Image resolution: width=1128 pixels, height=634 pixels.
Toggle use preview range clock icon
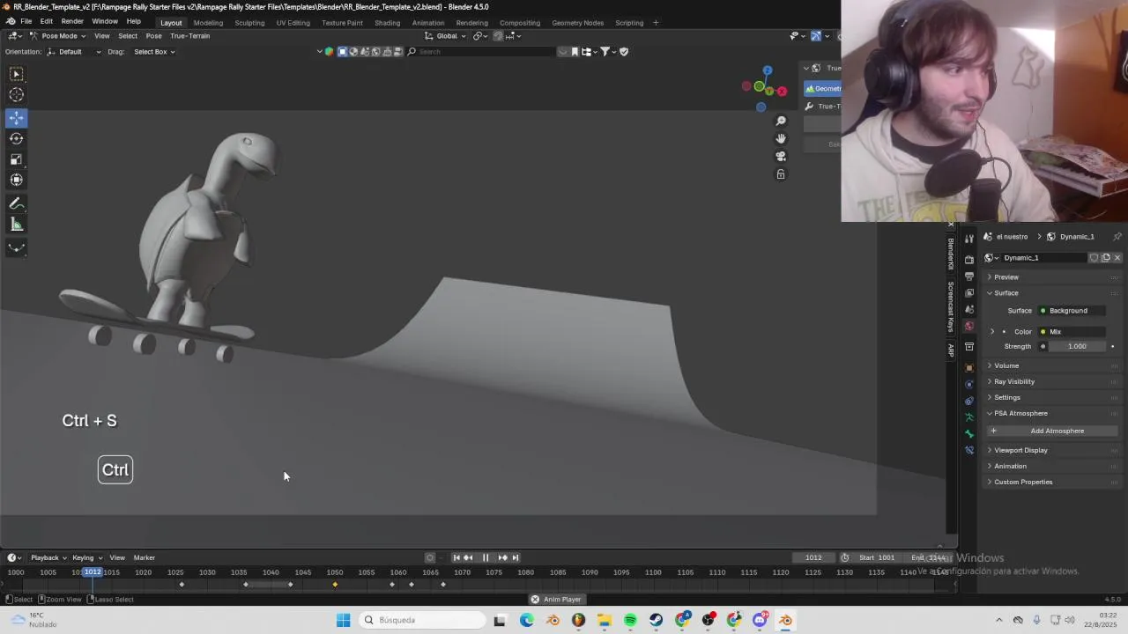click(845, 557)
